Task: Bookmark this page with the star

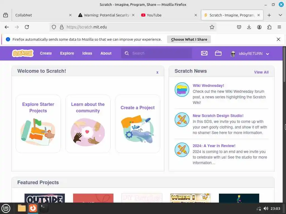Action: tap(212, 27)
